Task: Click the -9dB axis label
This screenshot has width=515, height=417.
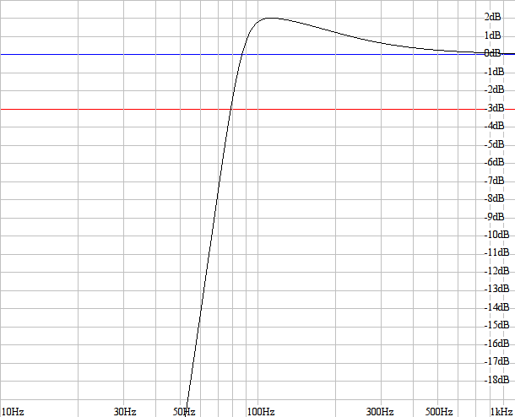Action: click(x=494, y=217)
